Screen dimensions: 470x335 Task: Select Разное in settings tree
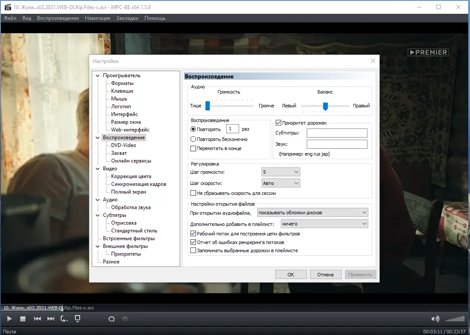(x=111, y=262)
